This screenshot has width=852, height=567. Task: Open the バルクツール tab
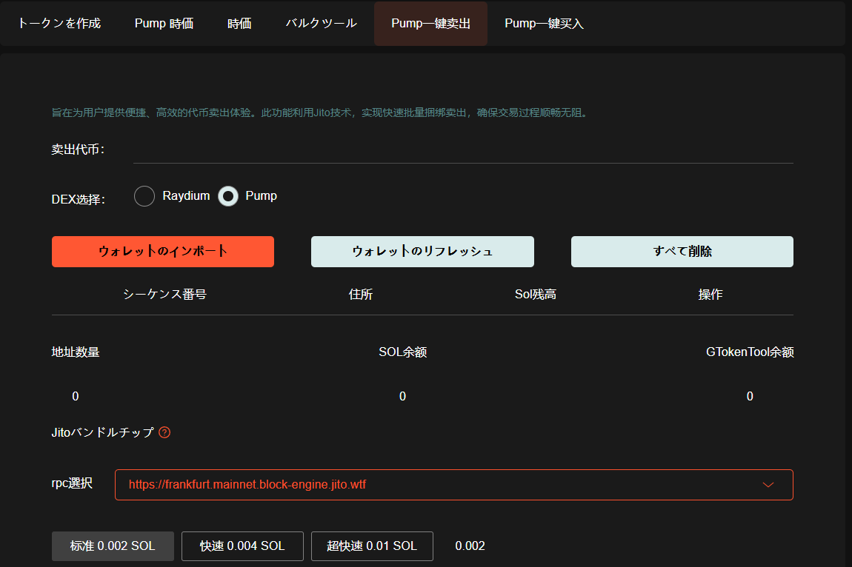(322, 24)
